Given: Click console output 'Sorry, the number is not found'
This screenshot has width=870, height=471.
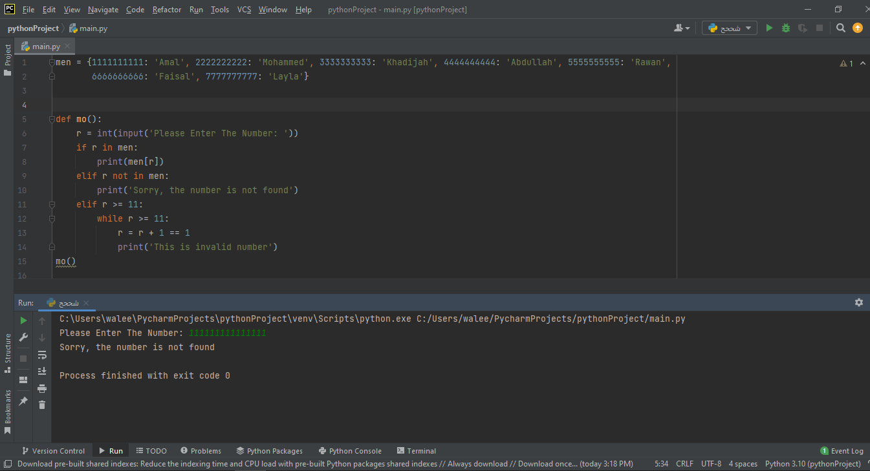Looking at the screenshot, I should tap(137, 347).
